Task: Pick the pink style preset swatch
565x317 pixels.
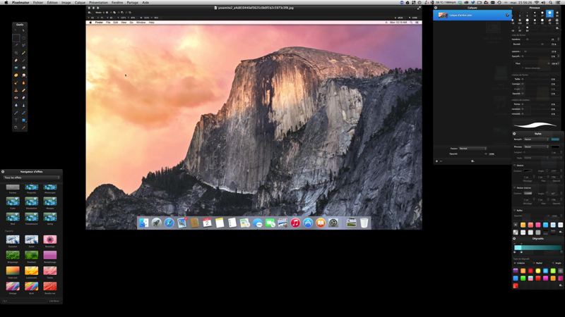Action: (538, 225)
